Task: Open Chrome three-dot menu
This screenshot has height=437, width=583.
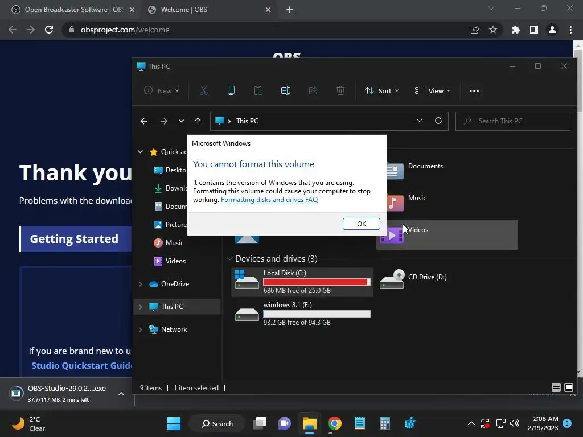Action: (x=570, y=30)
